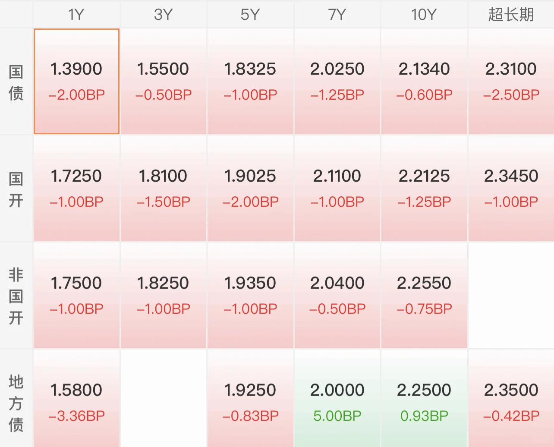Open the 国债 10Y yield 2.1340 cell

tap(424, 81)
